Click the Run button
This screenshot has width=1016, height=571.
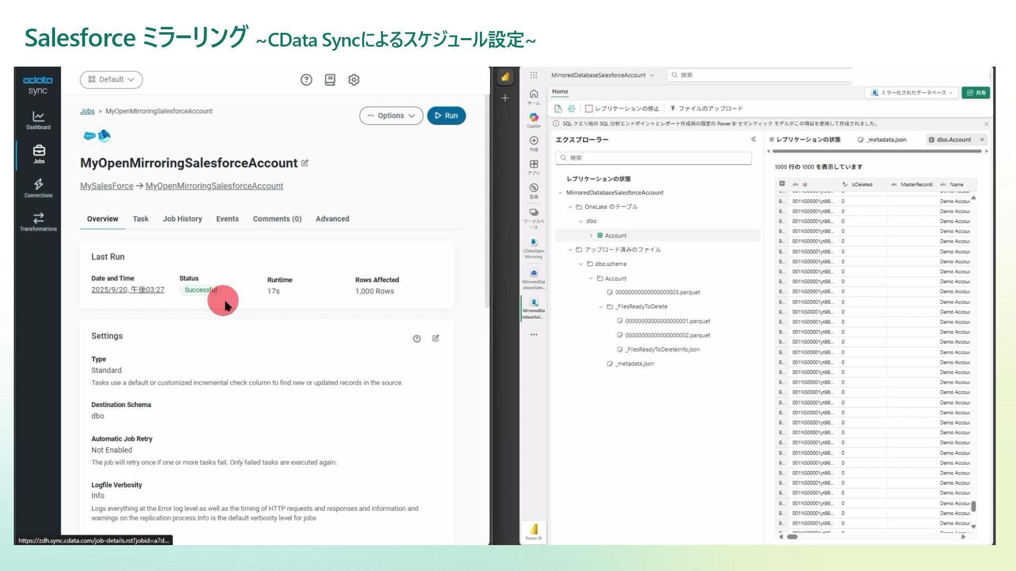(x=446, y=116)
